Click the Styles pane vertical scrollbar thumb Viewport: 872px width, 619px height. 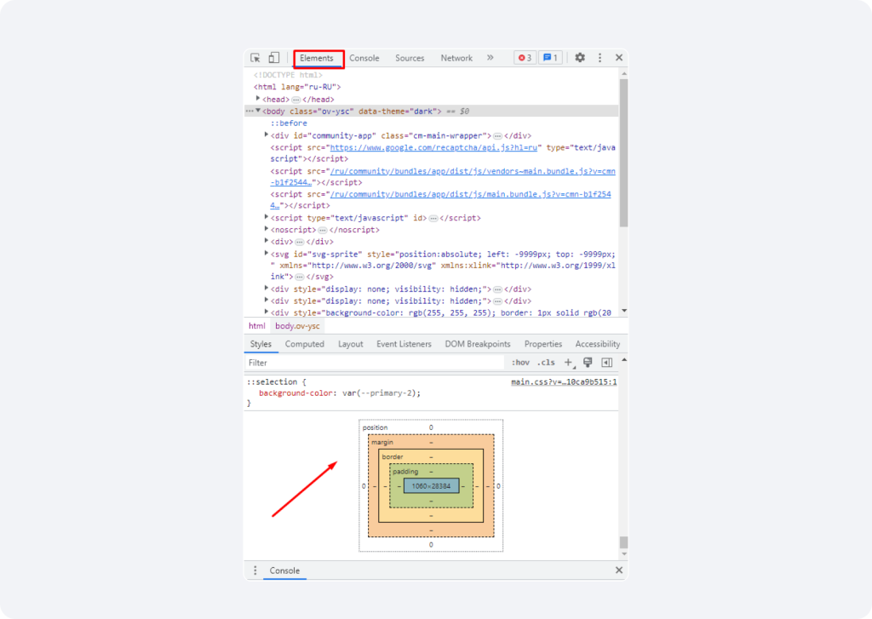click(624, 542)
